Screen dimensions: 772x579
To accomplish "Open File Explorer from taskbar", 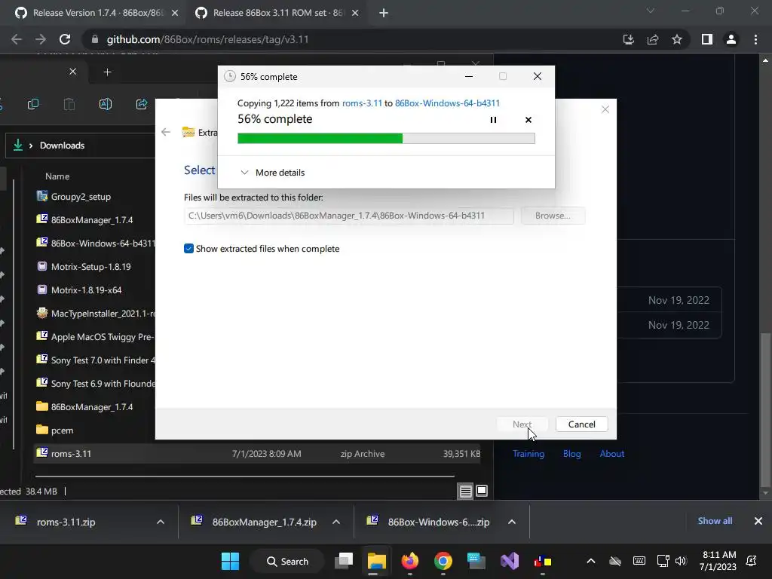I will [x=377, y=561].
